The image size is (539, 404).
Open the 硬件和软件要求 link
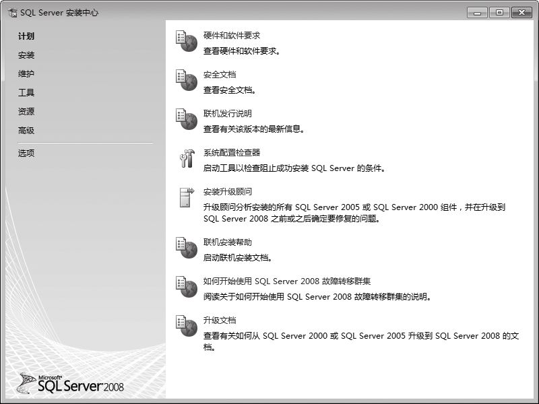click(232, 36)
